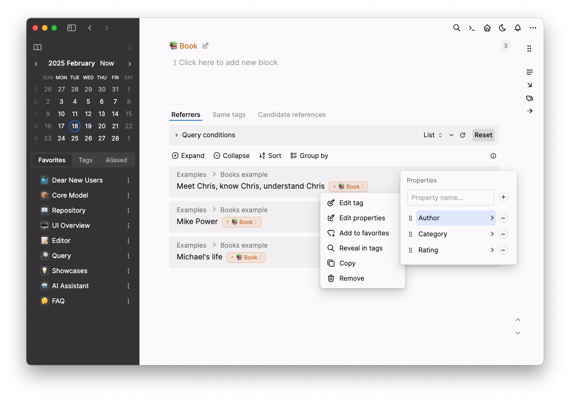Image resolution: width=570 pixels, height=400 pixels.
Task: Open the List view dropdown
Action: 432,135
